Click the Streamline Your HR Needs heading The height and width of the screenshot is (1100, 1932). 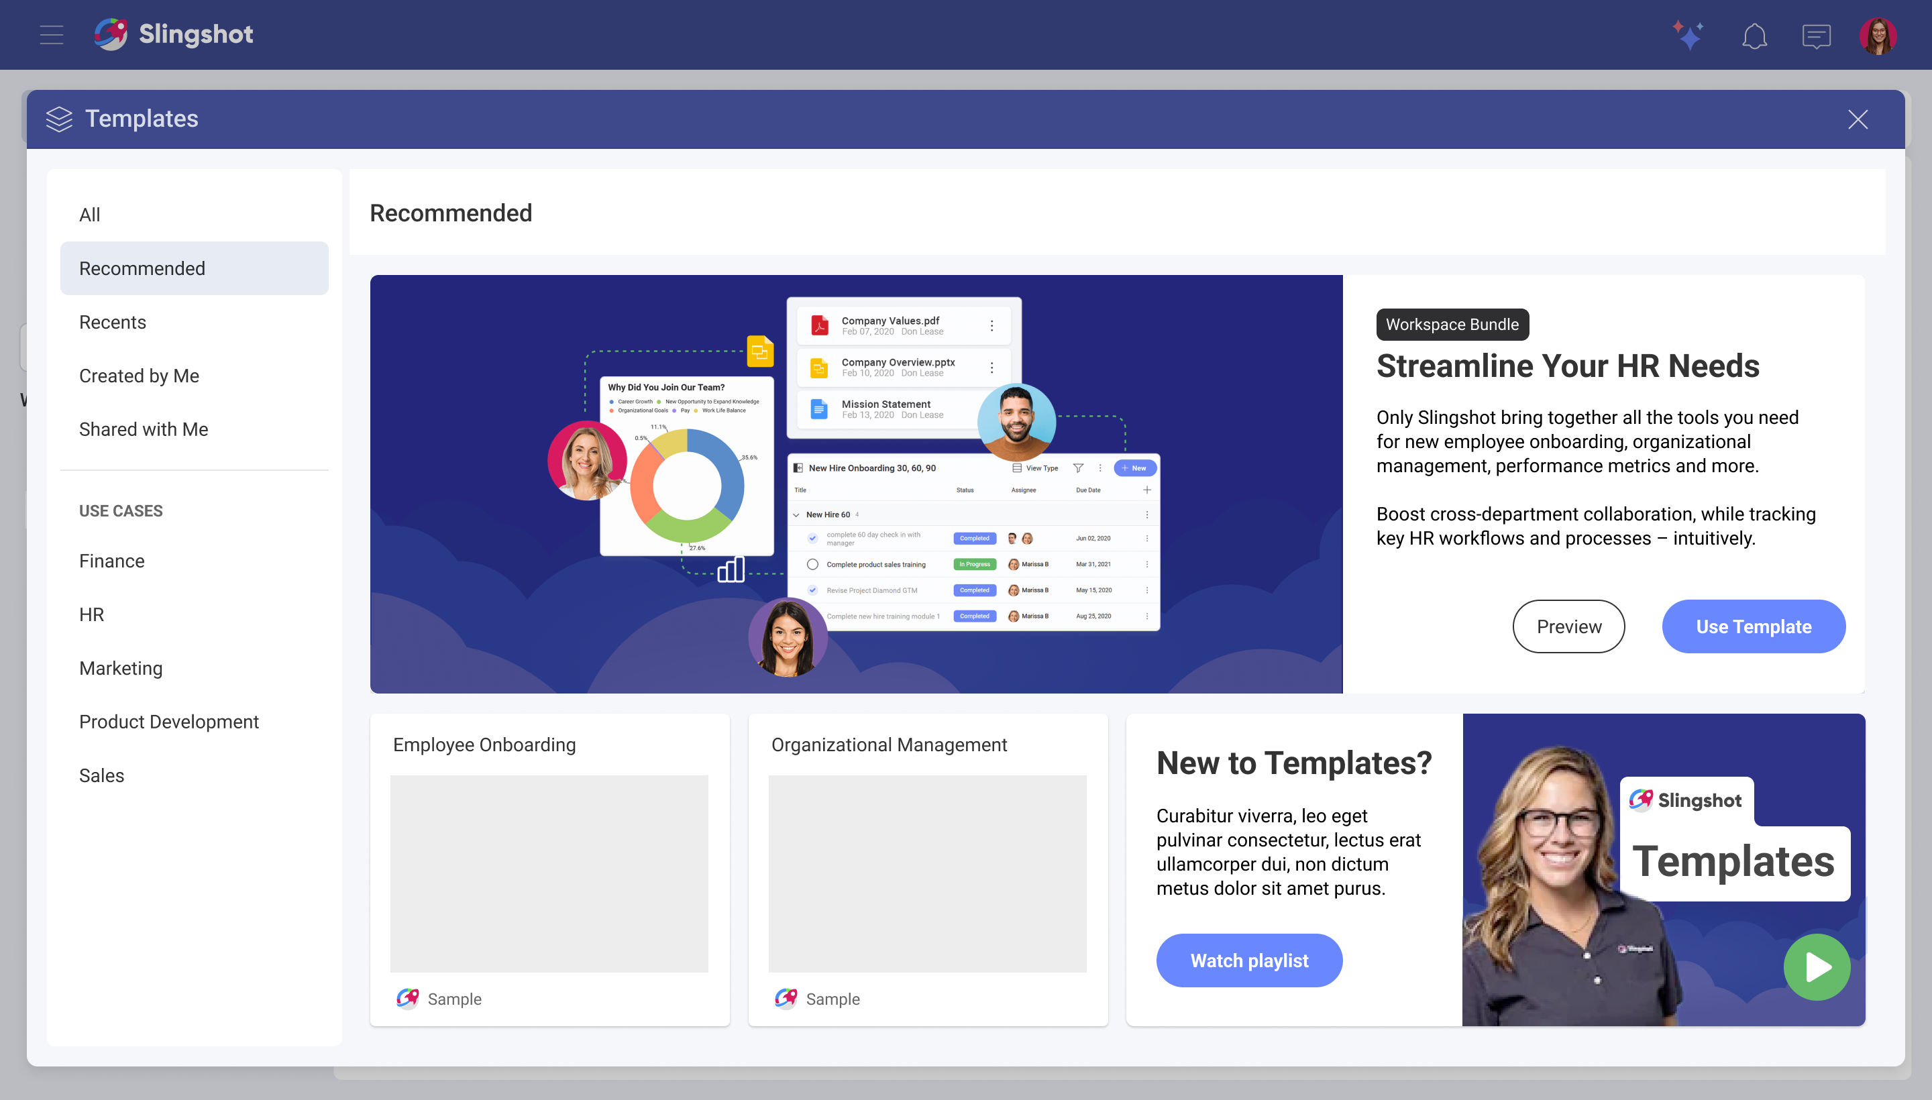pos(1568,366)
